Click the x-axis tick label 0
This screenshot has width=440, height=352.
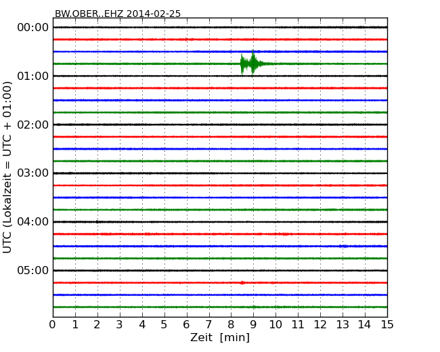click(53, 325)
